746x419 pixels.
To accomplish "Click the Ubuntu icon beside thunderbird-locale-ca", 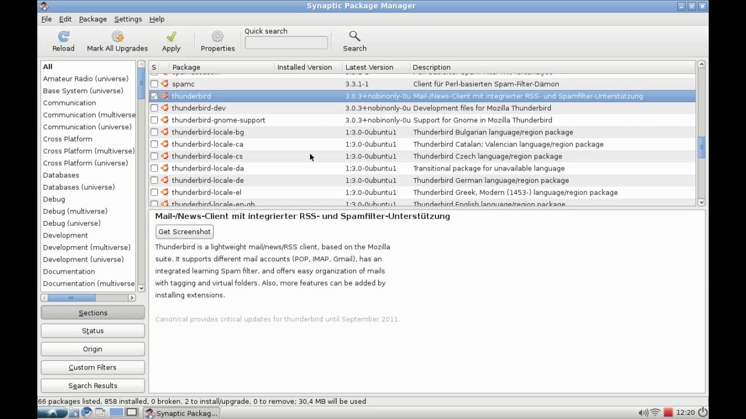I will 165,144.
